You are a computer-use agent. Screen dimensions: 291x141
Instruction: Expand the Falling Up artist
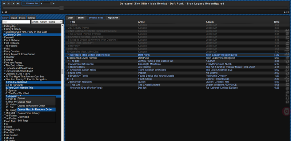pos(3,26)
